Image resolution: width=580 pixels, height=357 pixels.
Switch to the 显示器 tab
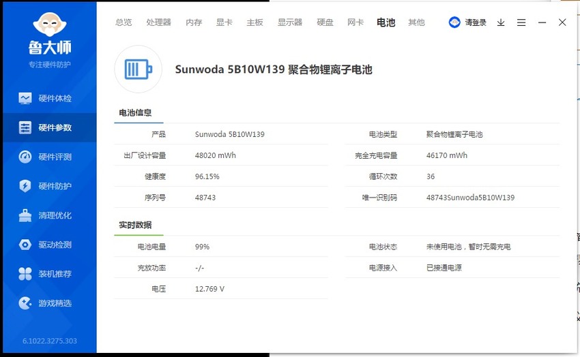tap(290, 22)
